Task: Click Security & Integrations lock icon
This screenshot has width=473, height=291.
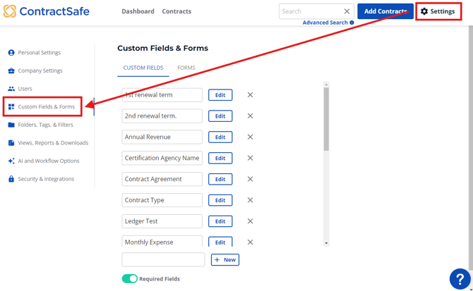Action: click(11, 179)
